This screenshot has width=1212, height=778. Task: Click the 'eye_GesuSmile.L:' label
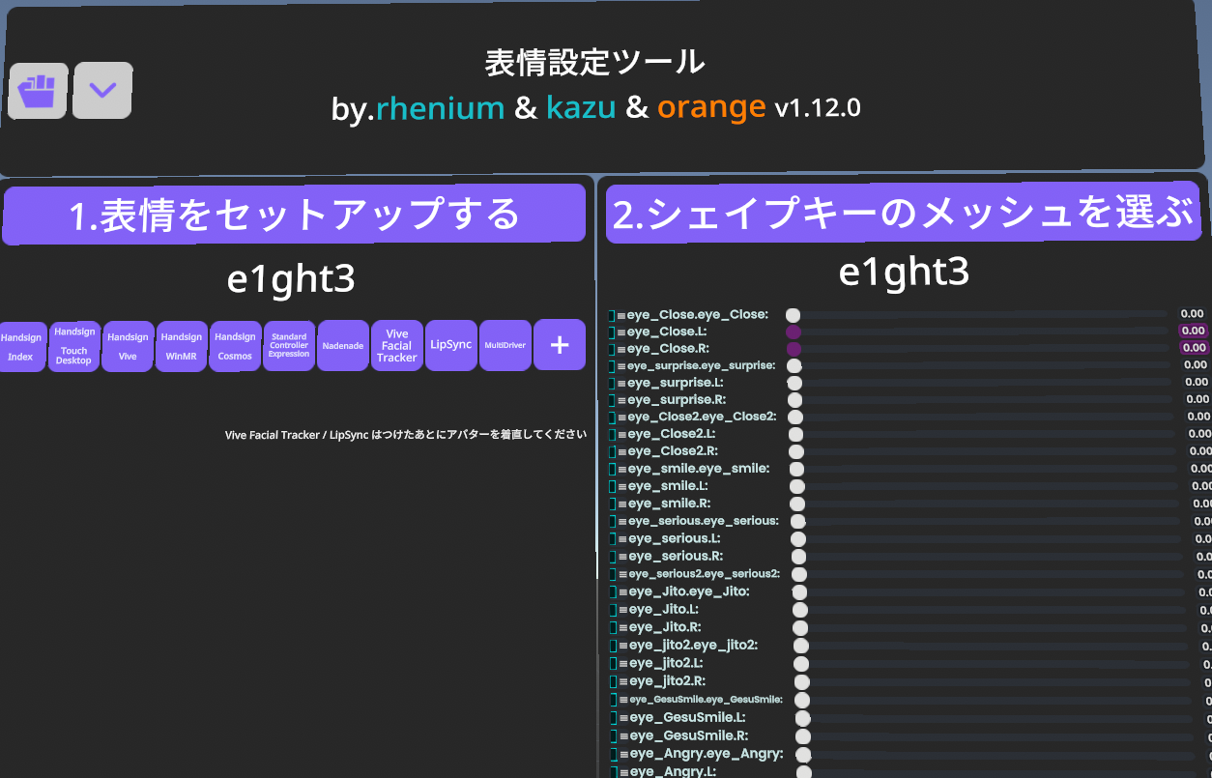pos(688,718)
